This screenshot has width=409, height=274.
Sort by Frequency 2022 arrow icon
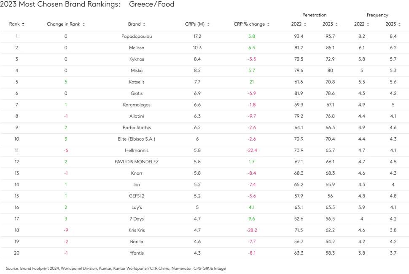coord(368,24)
